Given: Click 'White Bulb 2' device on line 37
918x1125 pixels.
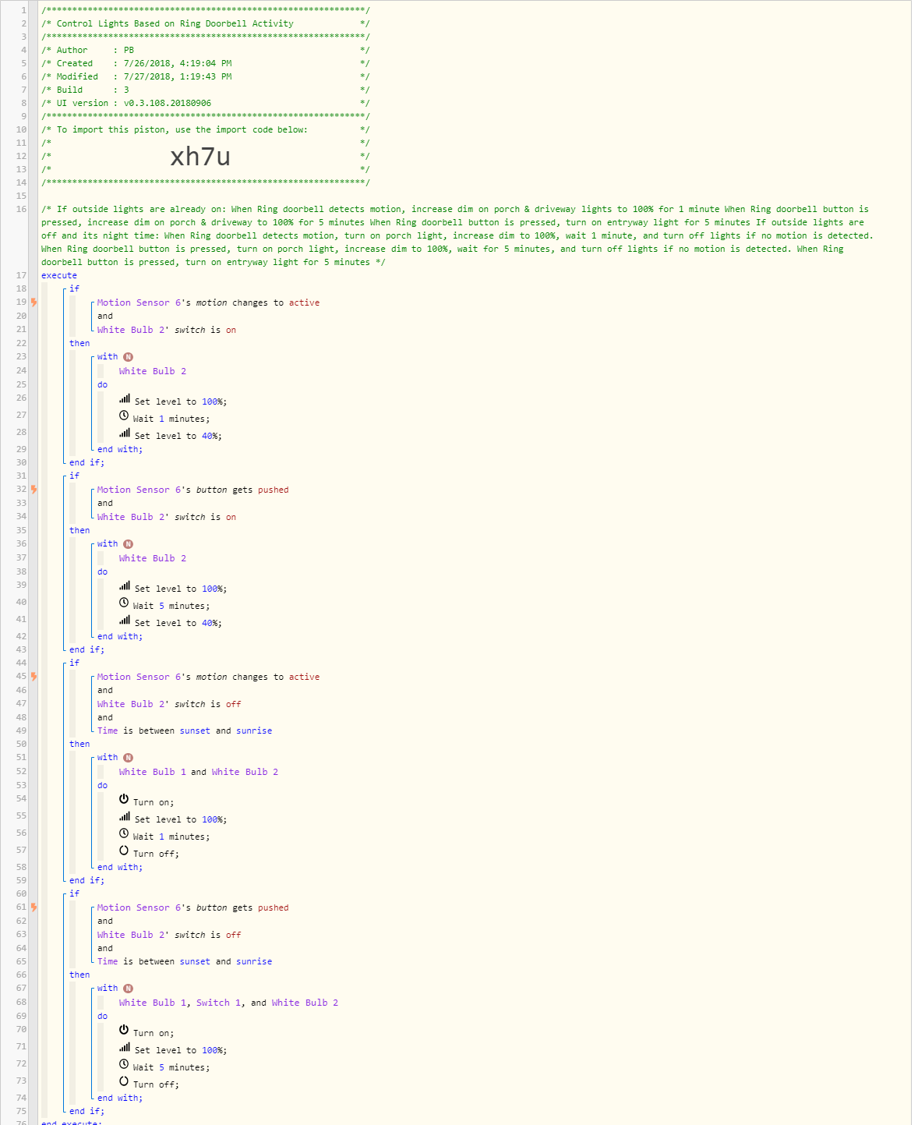Looking at the screenshot, I should click(153, 558).
